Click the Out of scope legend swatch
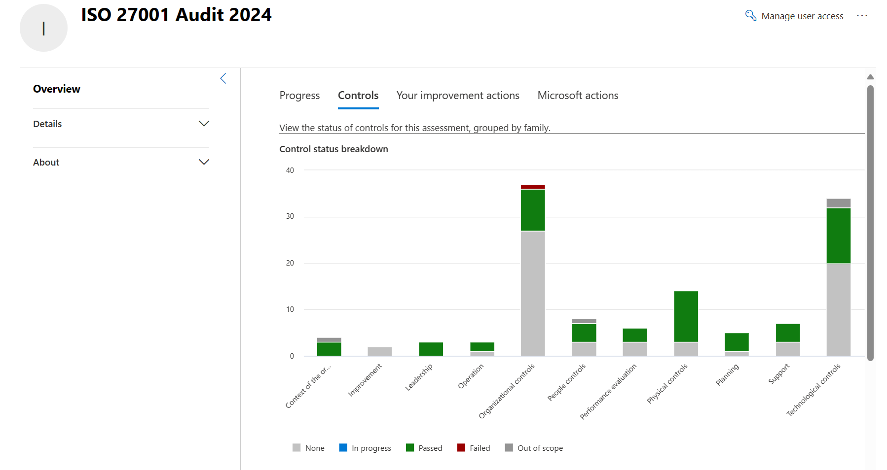The image size is (887, 470). point(509,448)
